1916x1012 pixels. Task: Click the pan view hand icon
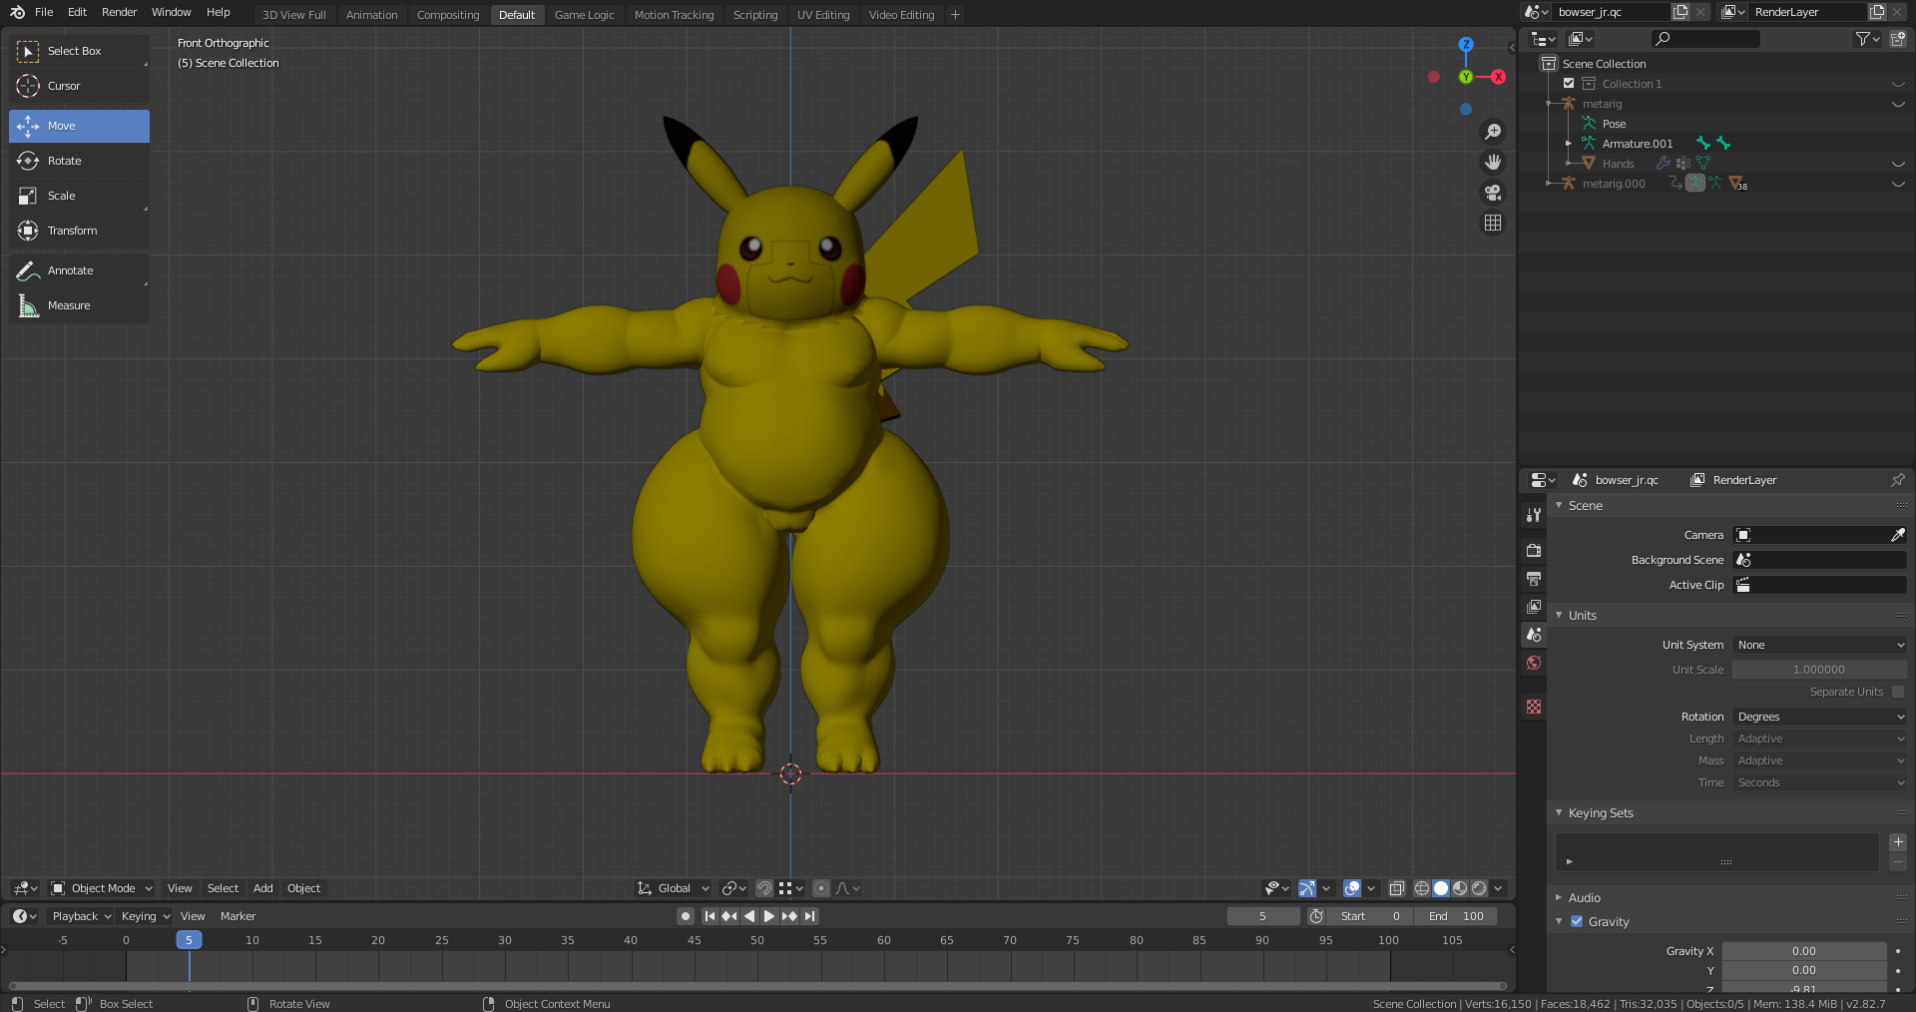pyautogui.click(x=1493, y=162)
